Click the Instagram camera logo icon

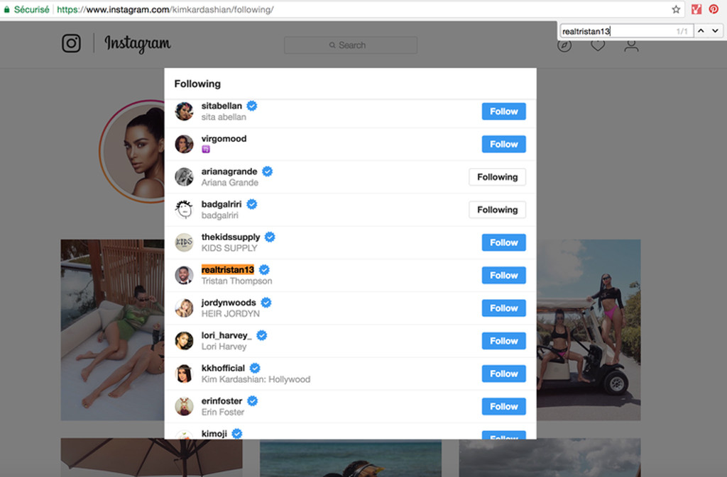click(x=72, y=43)
